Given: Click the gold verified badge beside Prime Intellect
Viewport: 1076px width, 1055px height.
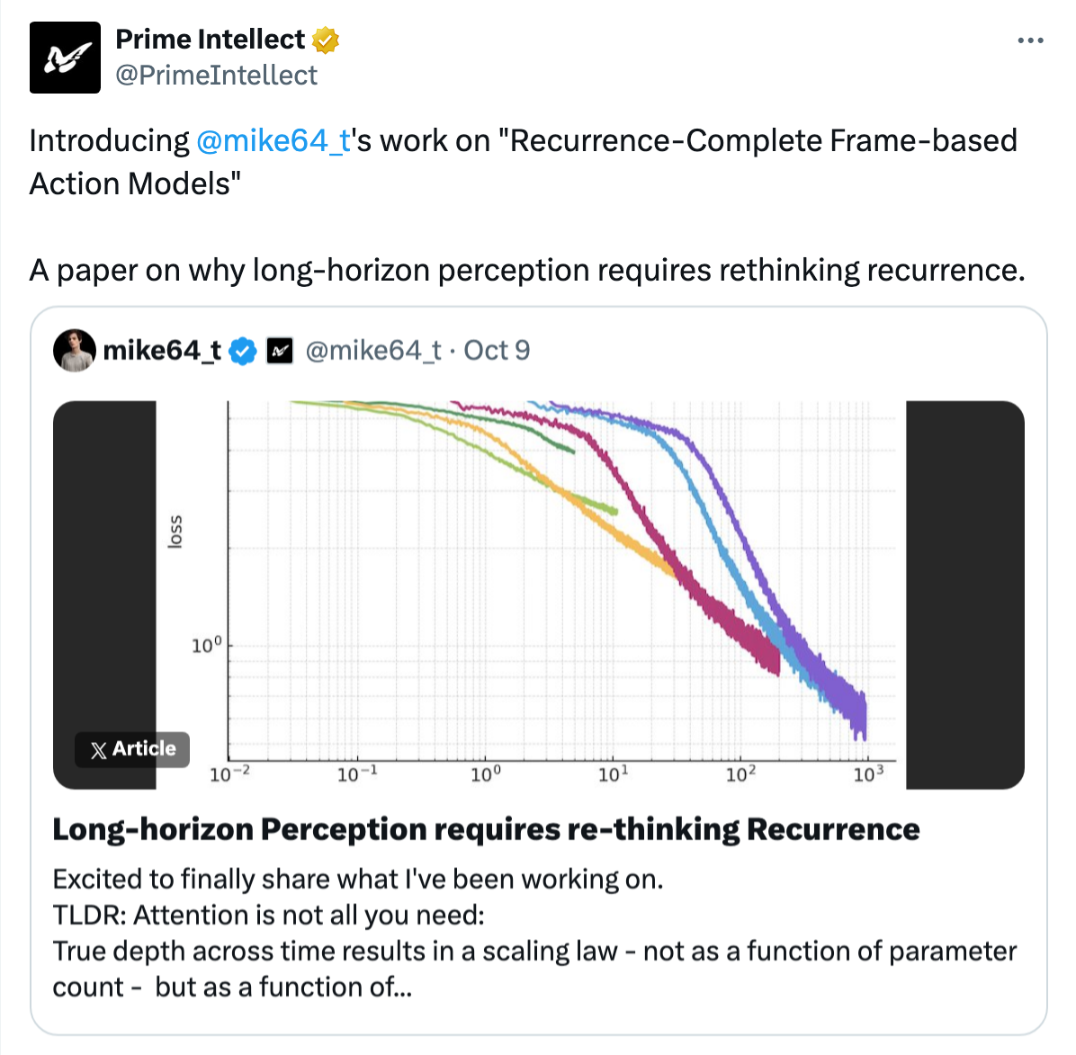Looking at the screenshot, I should 325,40.
